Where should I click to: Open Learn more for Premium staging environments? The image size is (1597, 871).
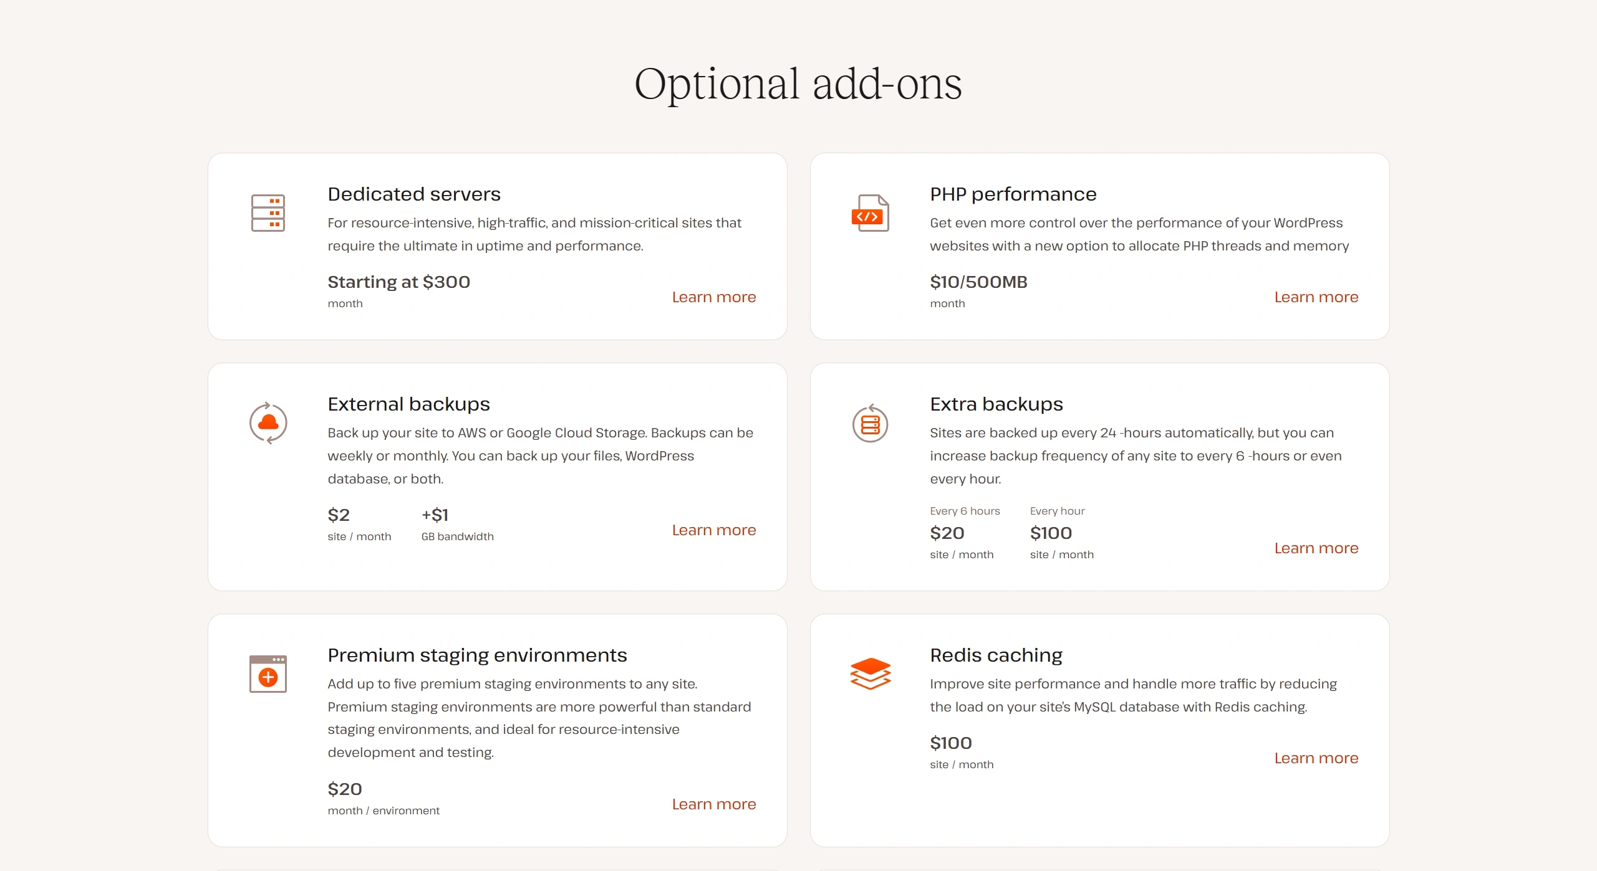tap(713, 804)
